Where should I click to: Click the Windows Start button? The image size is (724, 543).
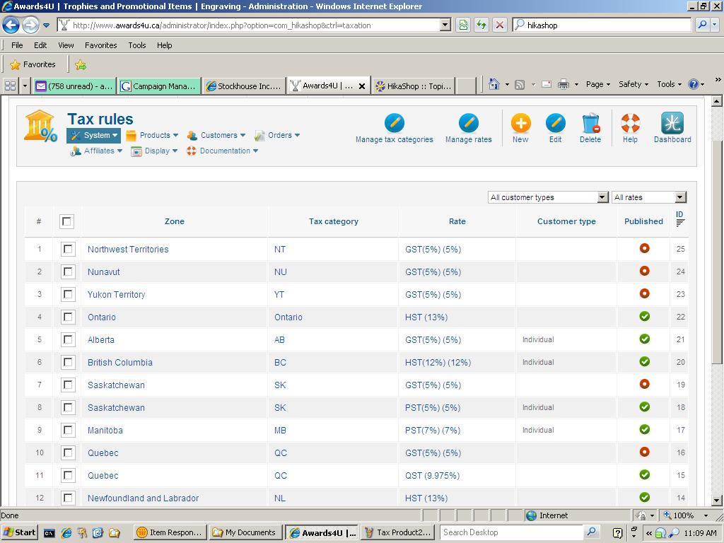click(x=19, y=532)
